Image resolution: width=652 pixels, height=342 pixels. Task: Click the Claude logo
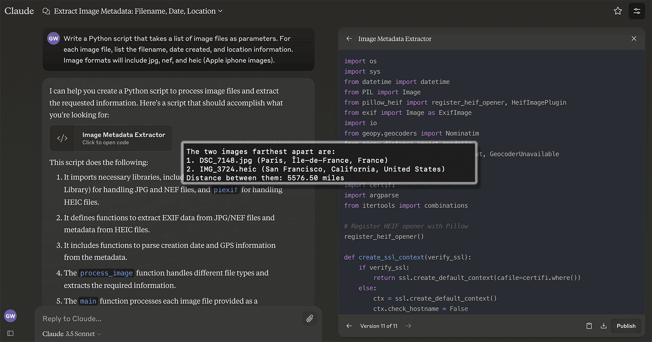19,11
